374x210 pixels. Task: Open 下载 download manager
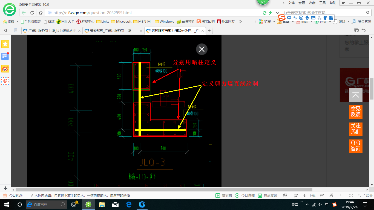click(309, 196)
